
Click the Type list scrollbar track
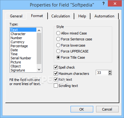(x=39, y=48)
